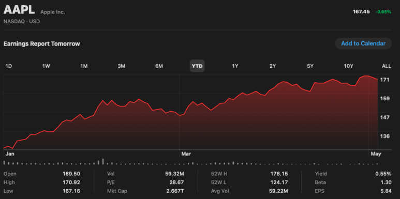The image size is (400, 199).
Task: Click the Yield value 0.55%
Action: (x=383, y=174)
